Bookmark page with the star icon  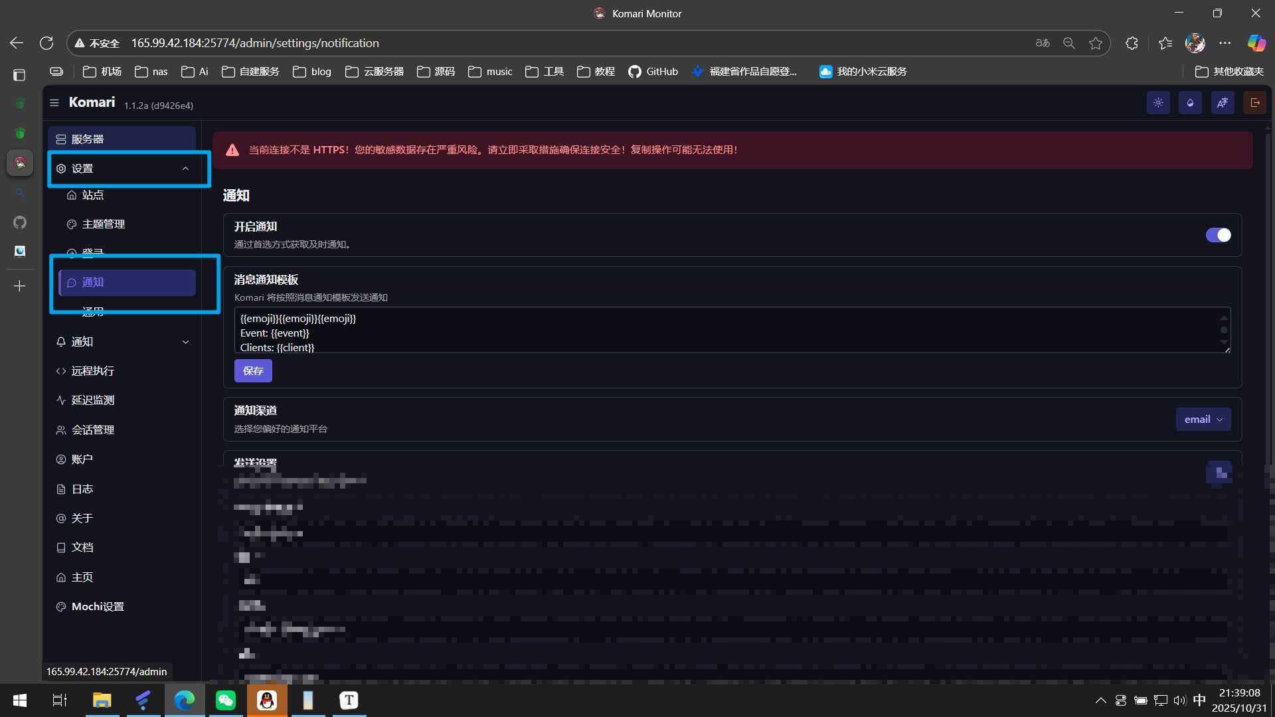1096,43
